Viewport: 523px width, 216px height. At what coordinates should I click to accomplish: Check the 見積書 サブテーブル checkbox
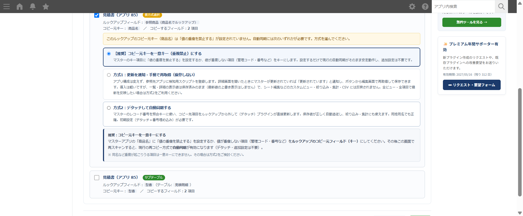pyautogui.click(x=97, y=178)
